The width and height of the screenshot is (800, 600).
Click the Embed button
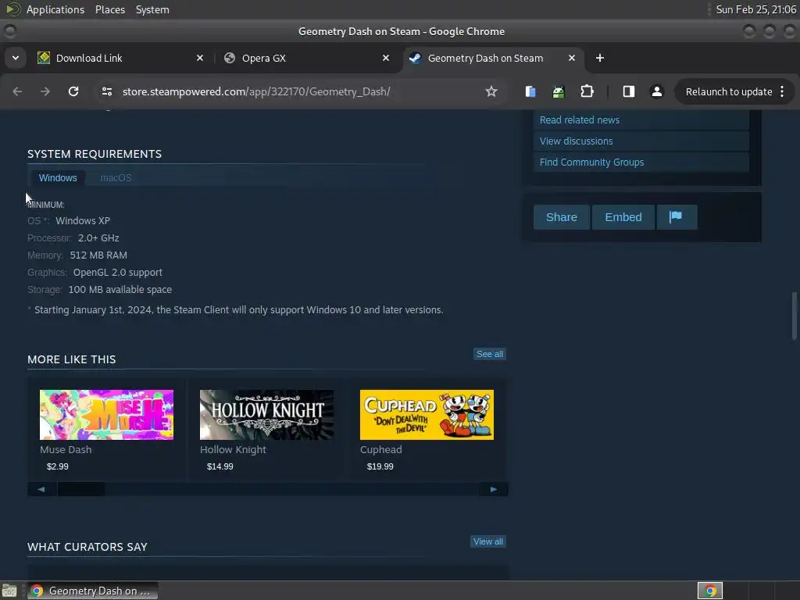(x=623, y=217)
